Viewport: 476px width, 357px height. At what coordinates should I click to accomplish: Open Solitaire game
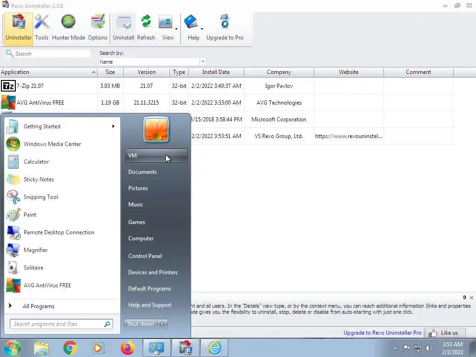coord(62,267)
